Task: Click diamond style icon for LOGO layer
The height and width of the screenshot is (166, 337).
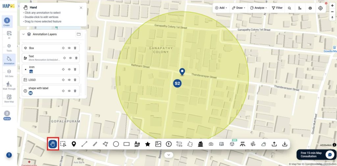Action: pyautogui.click(x=63, y=80)
